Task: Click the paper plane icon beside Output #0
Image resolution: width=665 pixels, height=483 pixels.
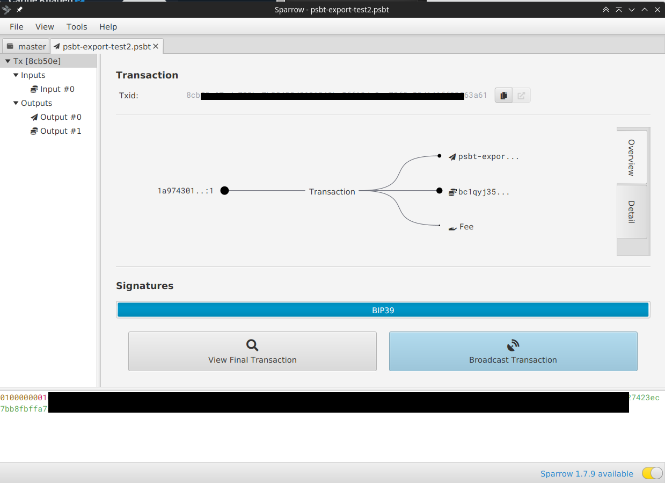Action: click(x=35, y=117)
